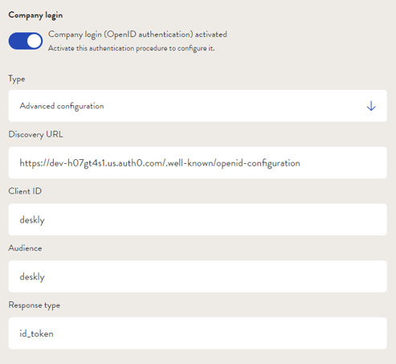396x364 pixels.
Task: Click into the Discovery URL input field
Action: coord(198,162)
